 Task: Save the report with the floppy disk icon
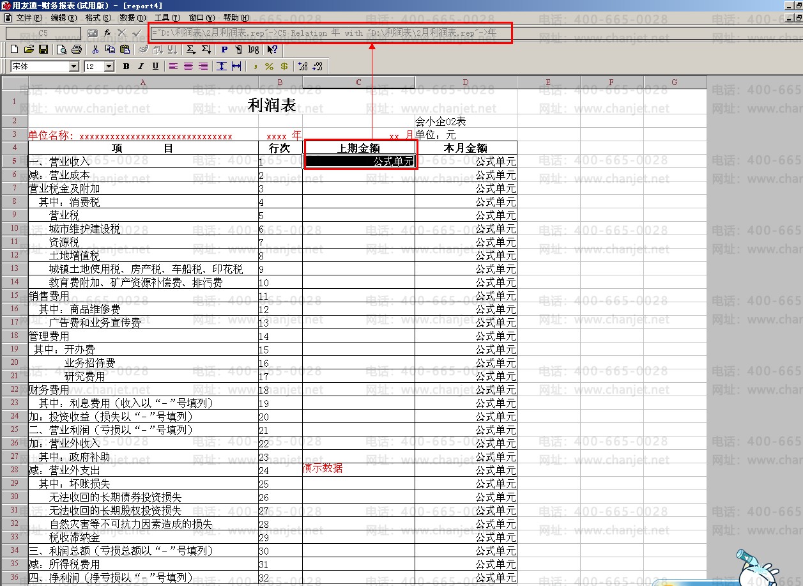(x=43, y=49)
